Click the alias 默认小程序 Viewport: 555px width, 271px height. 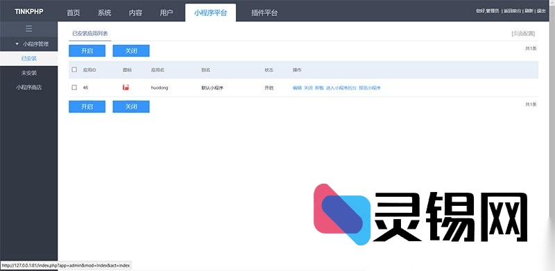212,88
